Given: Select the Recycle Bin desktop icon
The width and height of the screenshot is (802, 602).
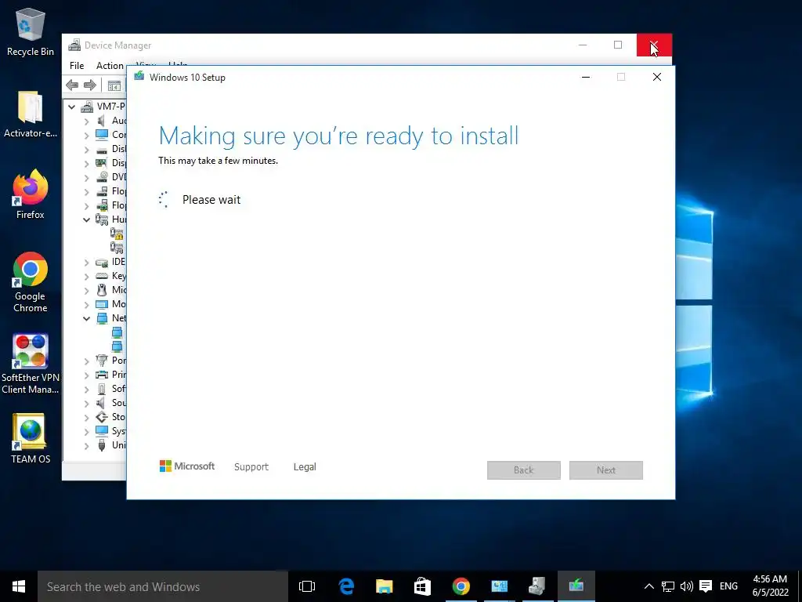Looking at the screenshot, I should coord(31,31).
